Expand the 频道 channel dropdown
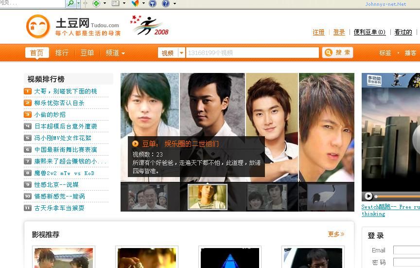420x268 pixels. (x=115, y=53)
